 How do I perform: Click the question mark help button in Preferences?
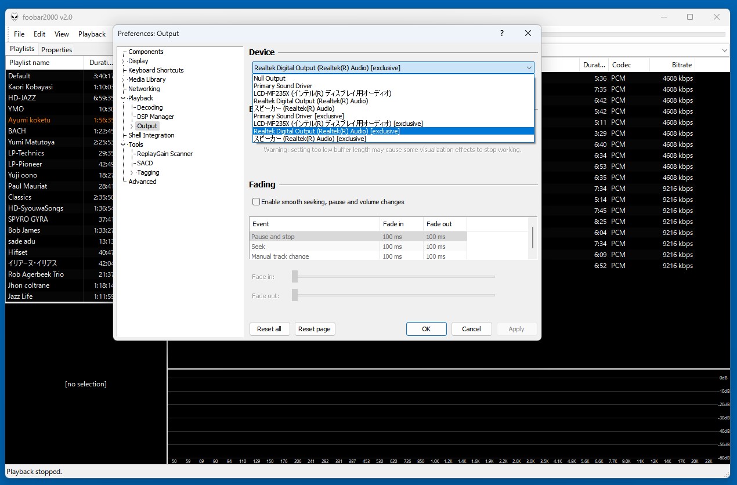point(502,33)
